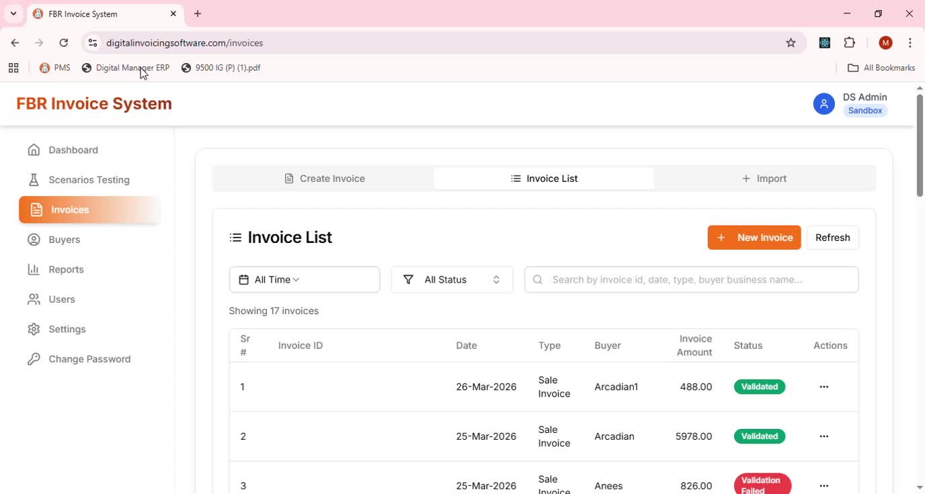Open the All Time date filter
This screenshot has height=494, width=925.
pyautogui.click(x=305, y=280)
